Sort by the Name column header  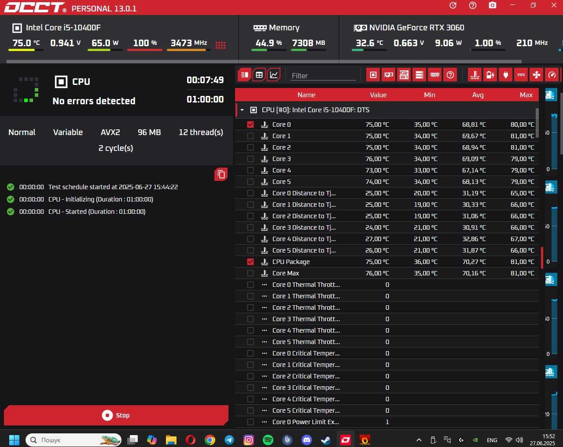pyautogui.click(x=306, y=95)
